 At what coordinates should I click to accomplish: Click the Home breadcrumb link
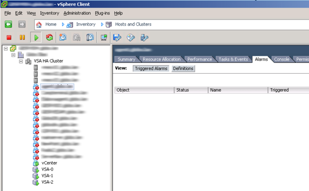(51, 24)
